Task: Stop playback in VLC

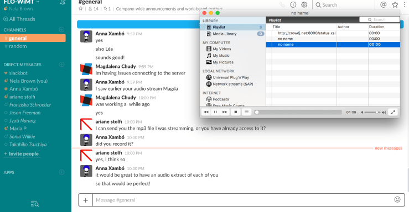Action: [236, 112]
